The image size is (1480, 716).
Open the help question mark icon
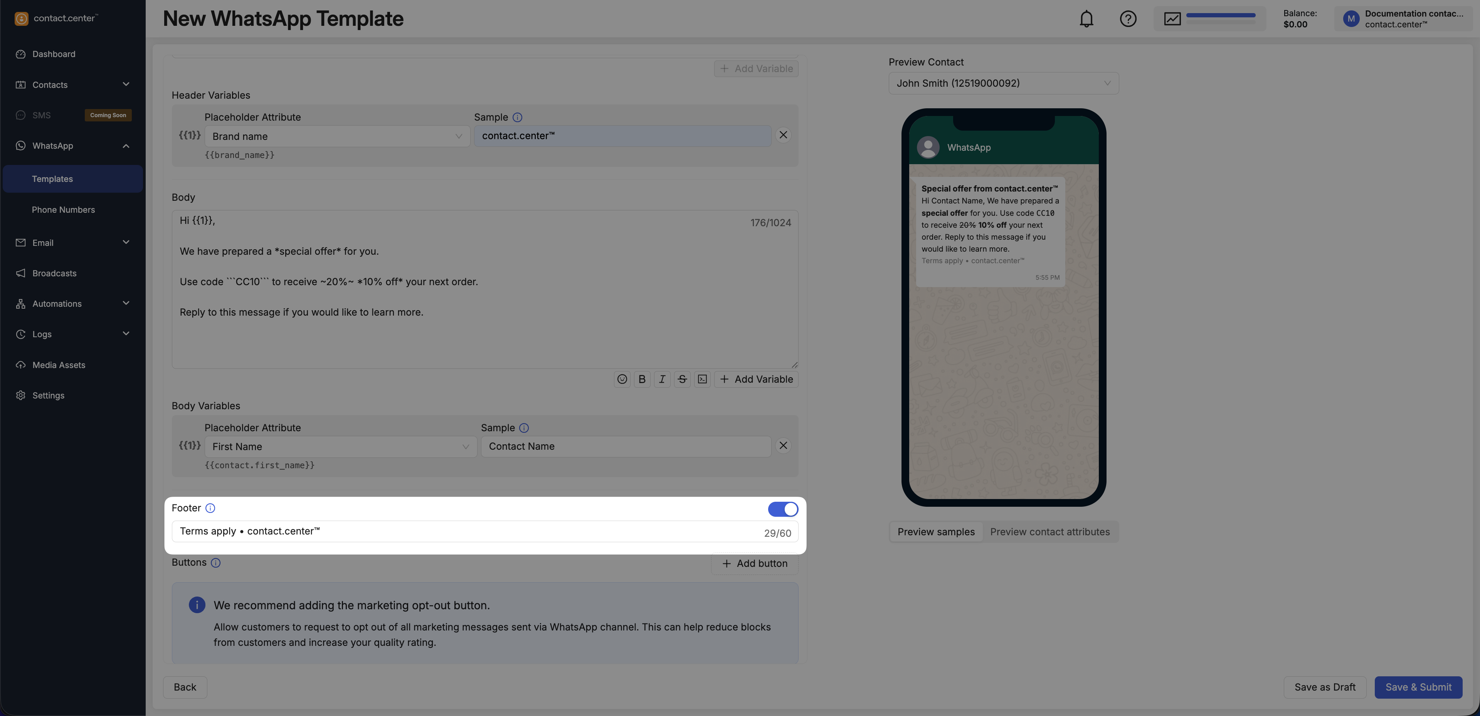pyautogui.click(x=1128, y=19)
